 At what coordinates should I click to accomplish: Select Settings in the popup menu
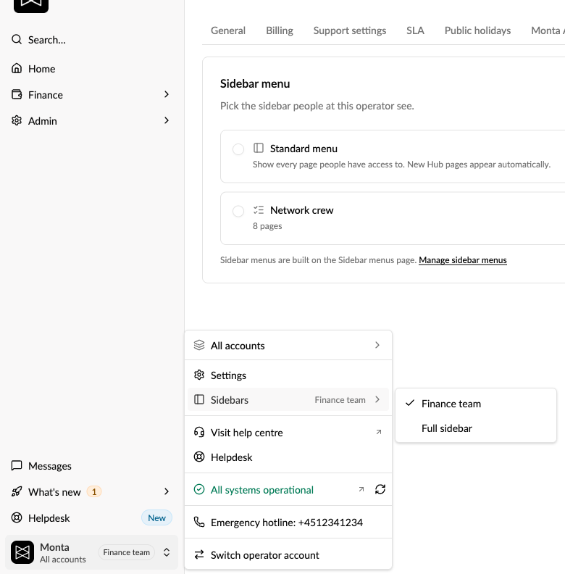(288, 375)
